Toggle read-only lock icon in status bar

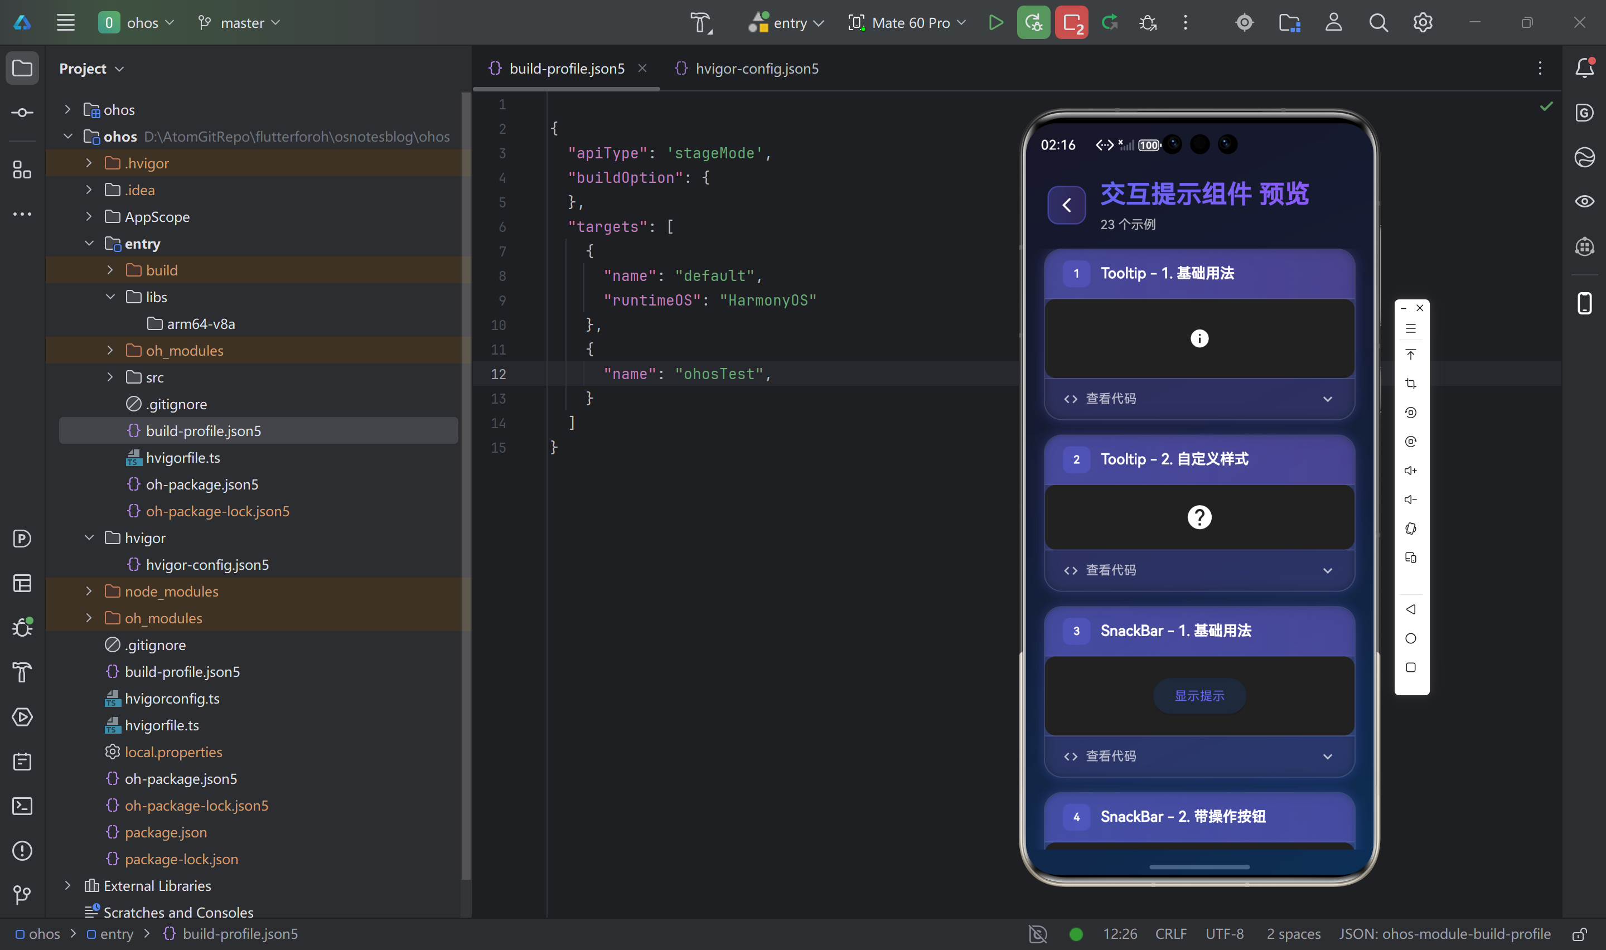tap(1580, 934)
